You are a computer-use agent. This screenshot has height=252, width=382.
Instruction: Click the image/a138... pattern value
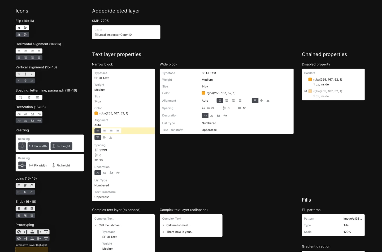pyautogui.click(x=352, y=219)
